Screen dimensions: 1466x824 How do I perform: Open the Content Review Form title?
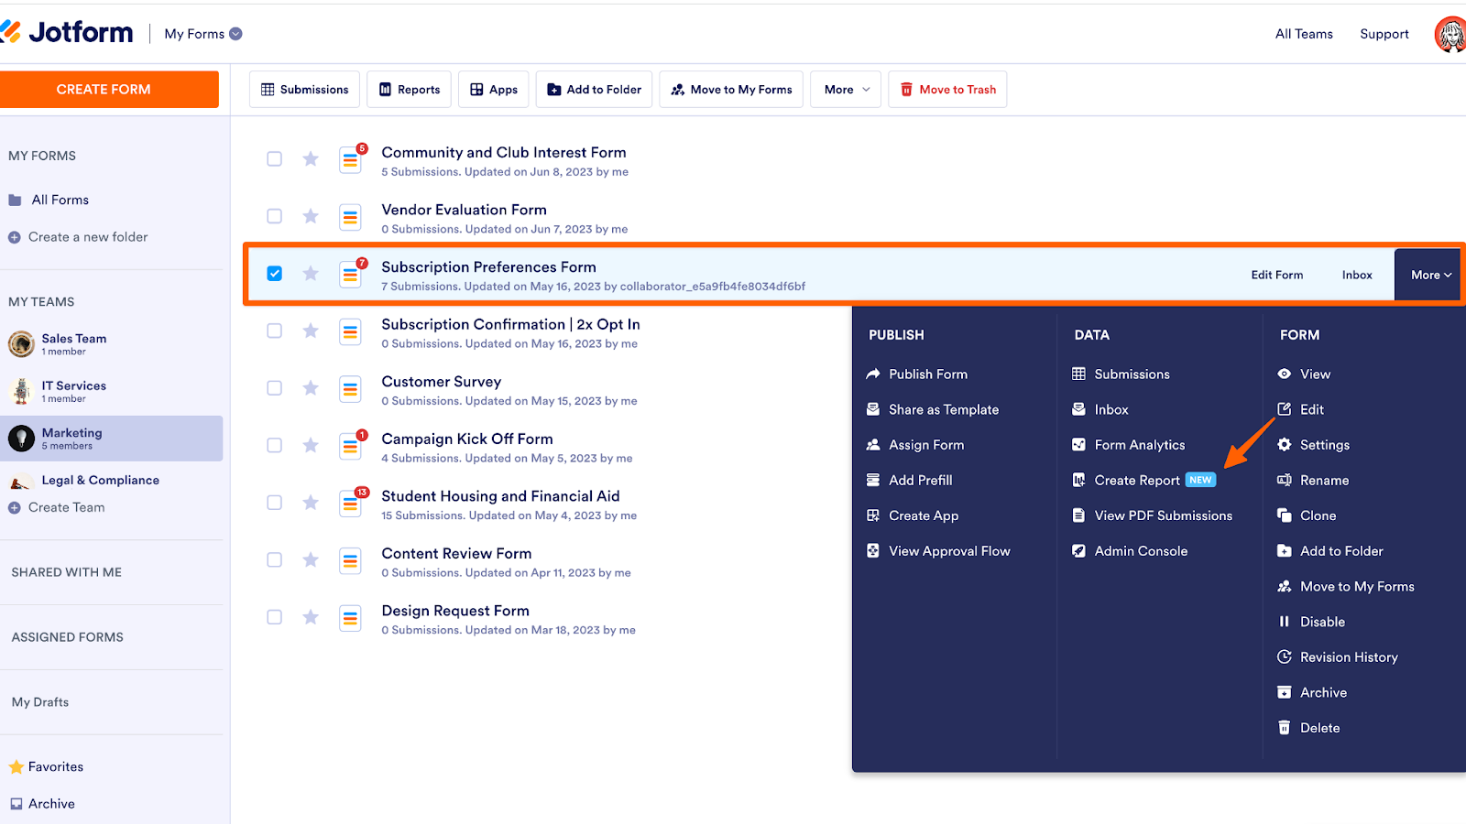click(x=456, y=554)
